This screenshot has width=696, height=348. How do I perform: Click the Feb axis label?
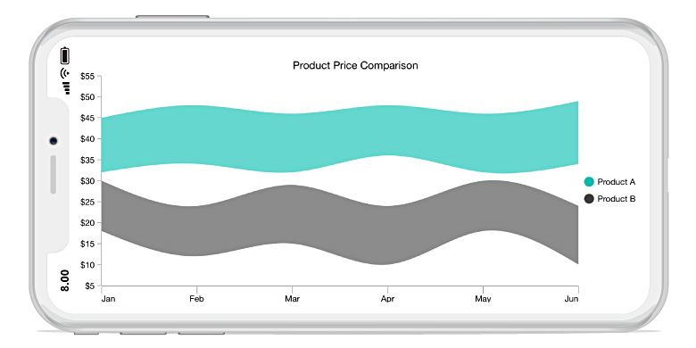click(196, 299)
